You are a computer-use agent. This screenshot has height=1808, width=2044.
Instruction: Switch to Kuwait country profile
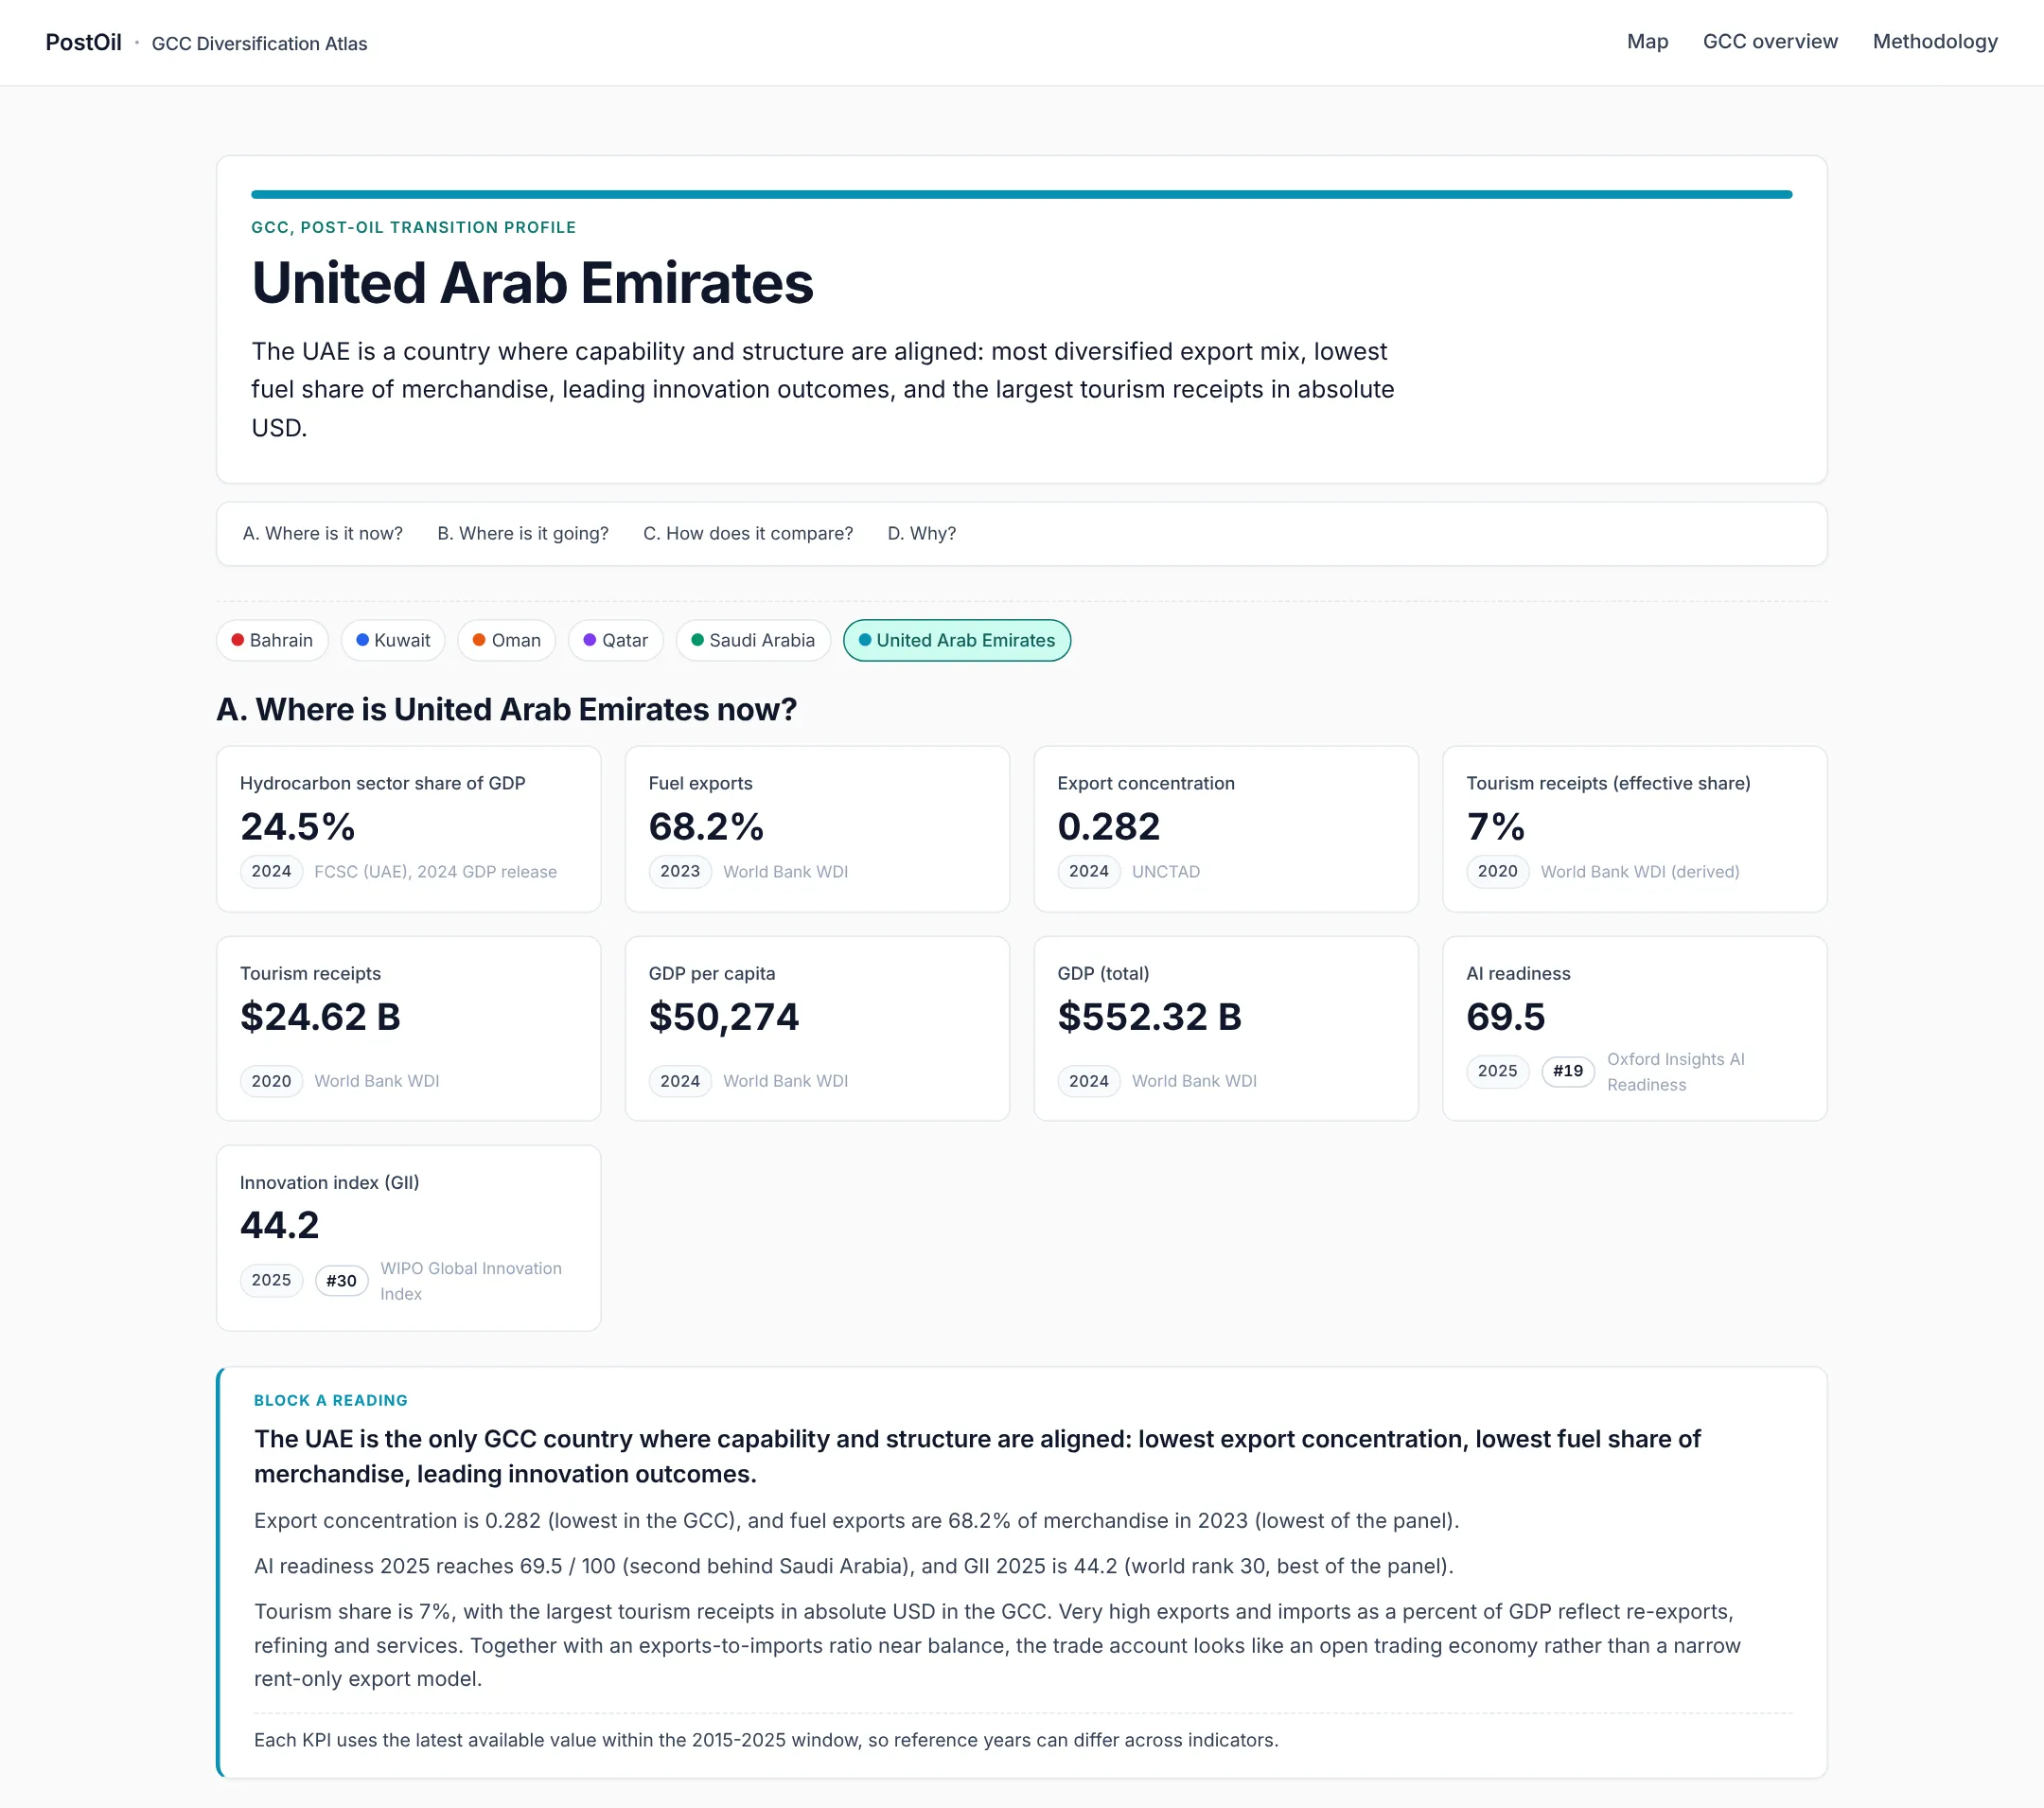point(393,640)
